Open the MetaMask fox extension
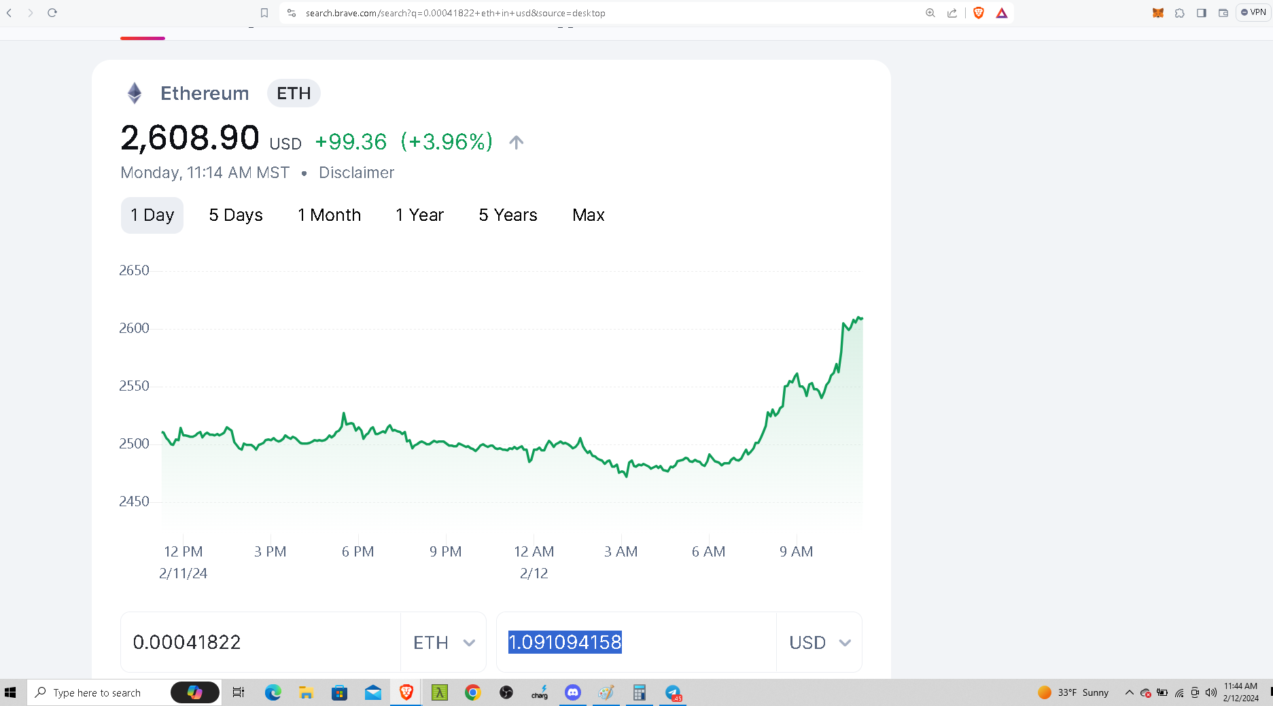Viewport: 1273px width, 706px height. coord(1158,13)
